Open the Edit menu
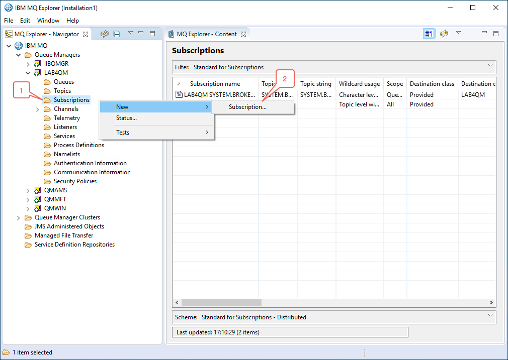Screen dimensions: 508x360 [25, 21]
